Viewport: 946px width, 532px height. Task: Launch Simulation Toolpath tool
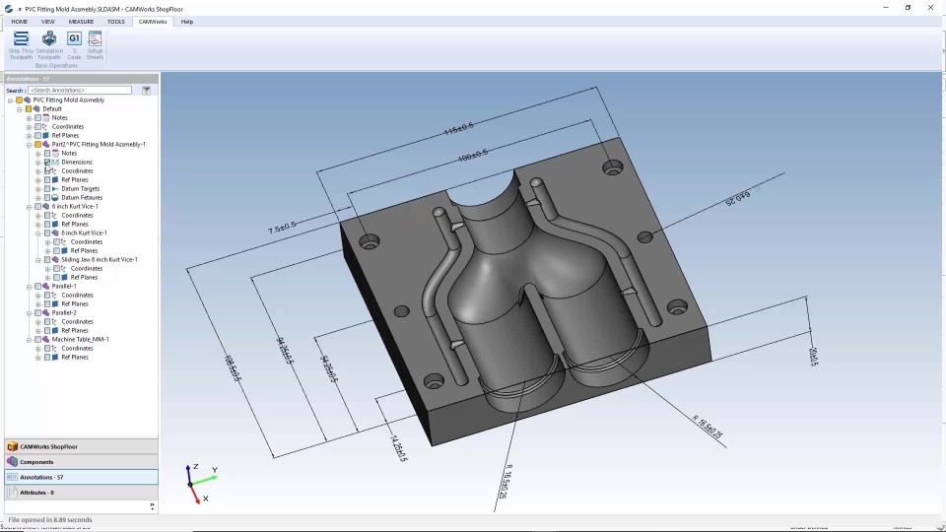click(49, 45)
